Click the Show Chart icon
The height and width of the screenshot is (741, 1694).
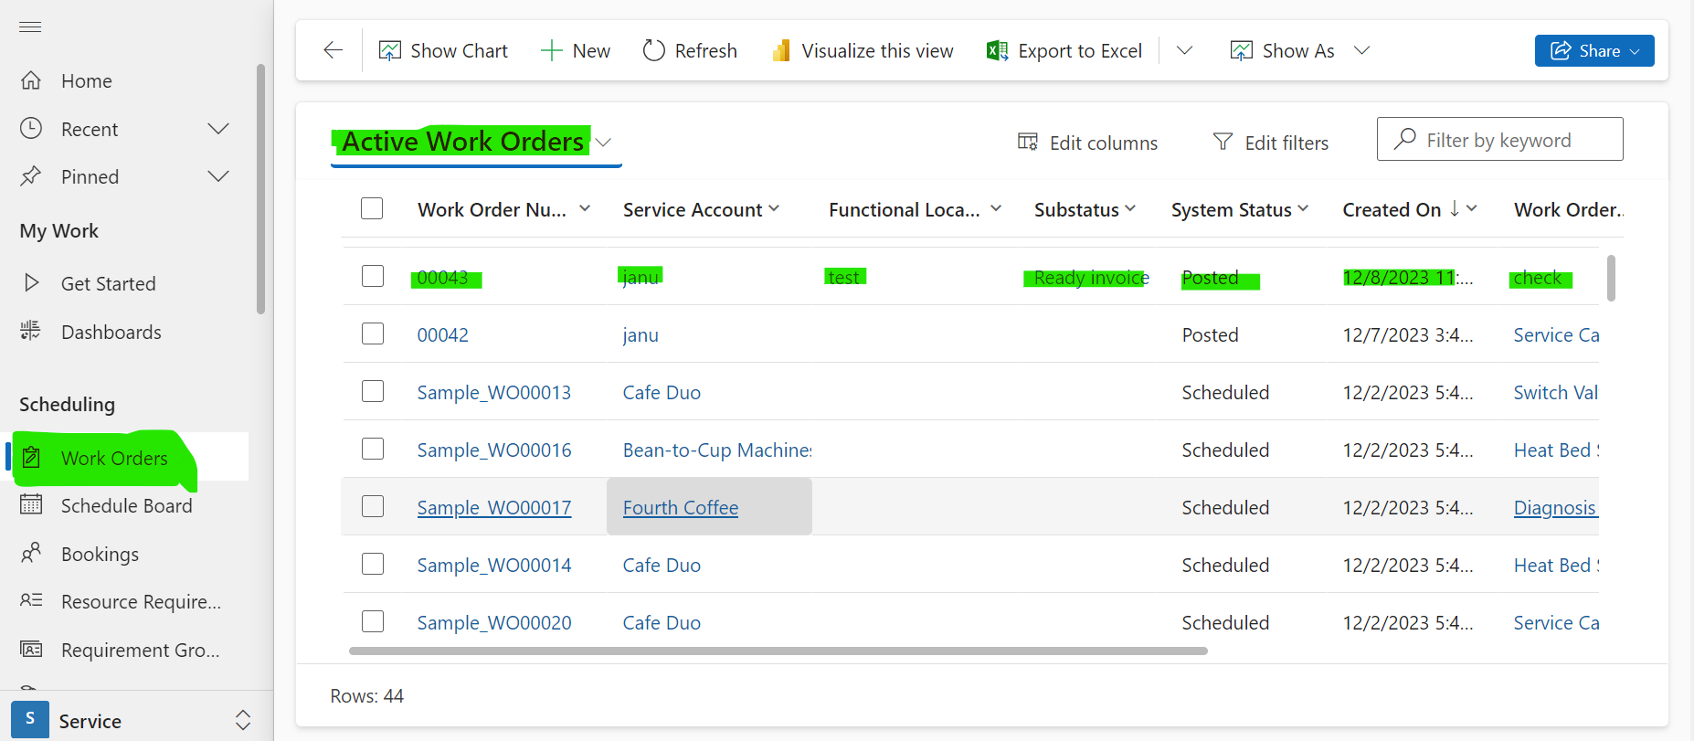[390, 50]
